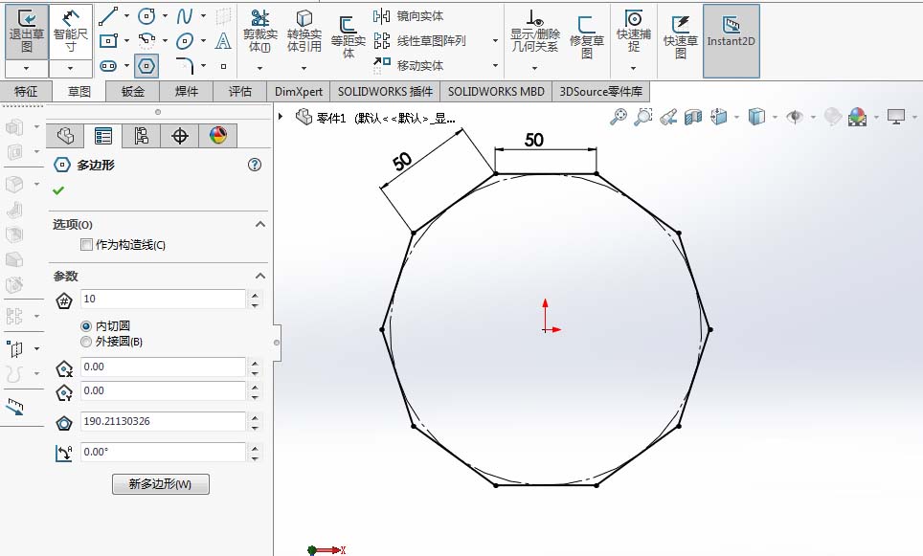Select the Straight Slot tool
The image size is (923, 556).
coord(108,66)
